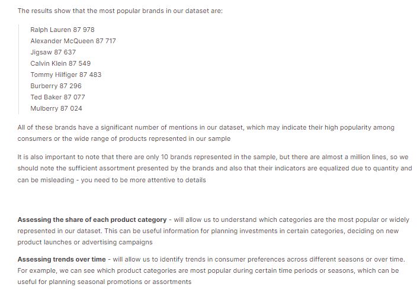Image resolution: width=417 pixels, height=300 pixels.
Task: Click the sentence 'The results show that the most popular brands'
Action: [120, 11]
